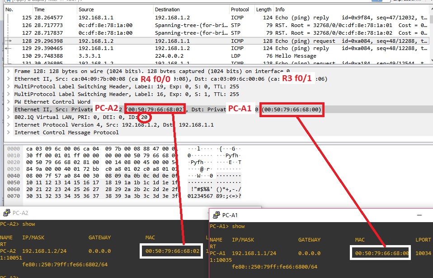Sort packets by the Protocol column
Screen dimensions: 433x278
coord(240,9)
